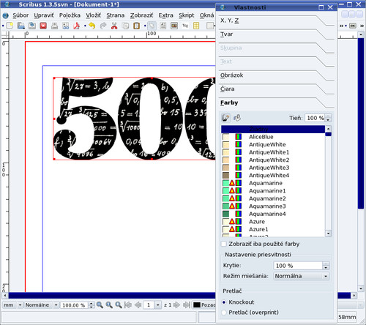Open the Položka menu
The image size is (366, 325).
70,15
